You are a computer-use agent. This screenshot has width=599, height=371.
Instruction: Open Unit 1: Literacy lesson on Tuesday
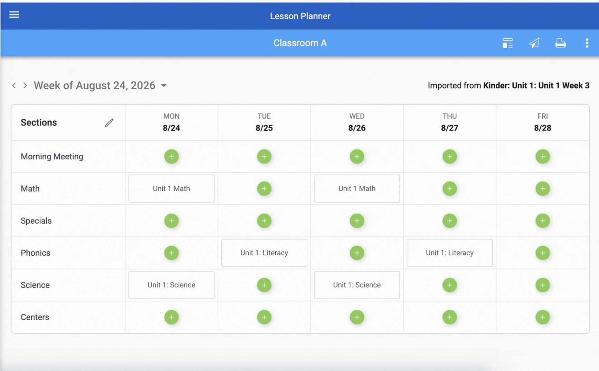point(264,253)
